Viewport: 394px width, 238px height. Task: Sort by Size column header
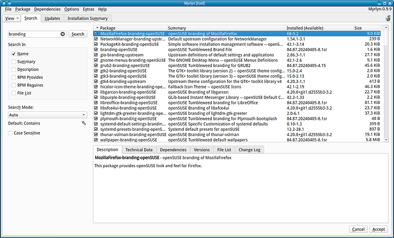point(367,28)
